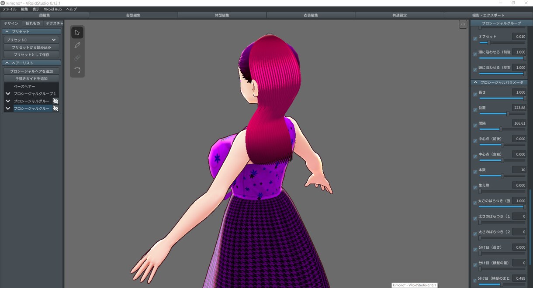Open the ヘルプ menu
The width and height of the screenshot is (533, 288).
click(71, 9)
